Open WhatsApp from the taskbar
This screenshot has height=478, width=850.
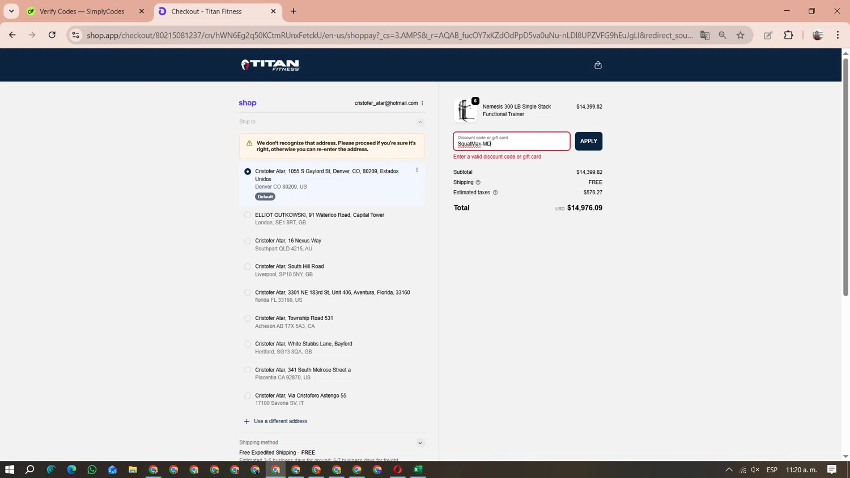click(x=92, y=470)
